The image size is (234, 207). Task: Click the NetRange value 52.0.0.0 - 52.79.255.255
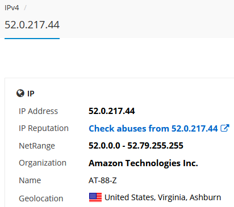(x=136, y=146)
